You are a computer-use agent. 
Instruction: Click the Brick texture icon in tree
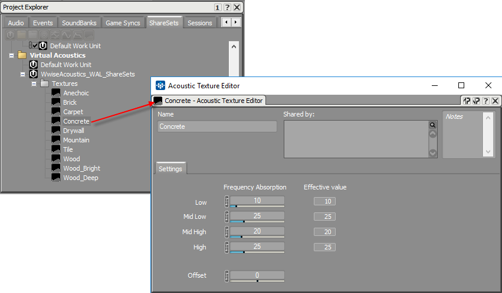pyautogui.click(x=56, y=102)
